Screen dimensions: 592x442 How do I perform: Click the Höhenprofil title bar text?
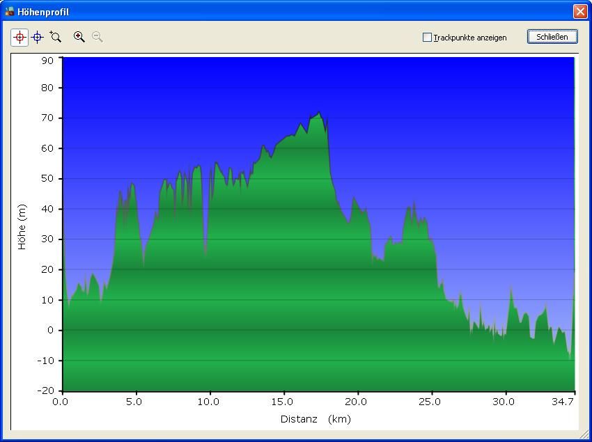43,13
